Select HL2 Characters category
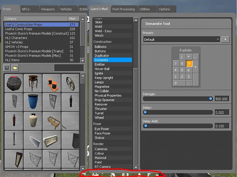Screen dimensions: 237x177 (16, 38)
